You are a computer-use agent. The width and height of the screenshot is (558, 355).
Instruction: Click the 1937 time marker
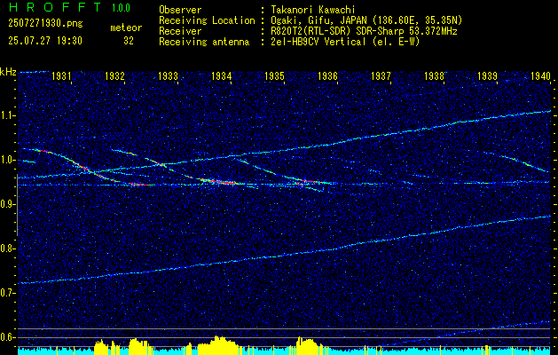[381, 75]
